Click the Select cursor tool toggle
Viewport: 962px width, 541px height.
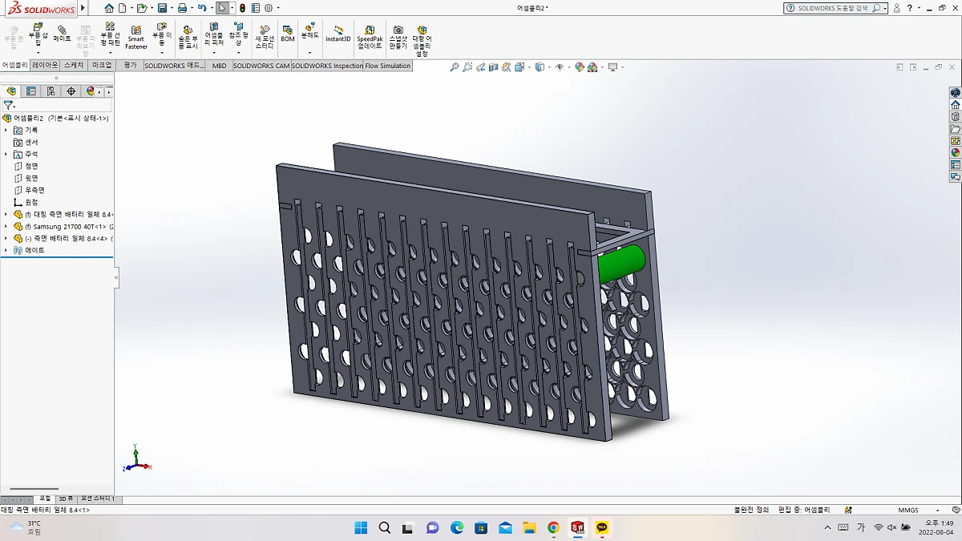click(x=222, y=8)
